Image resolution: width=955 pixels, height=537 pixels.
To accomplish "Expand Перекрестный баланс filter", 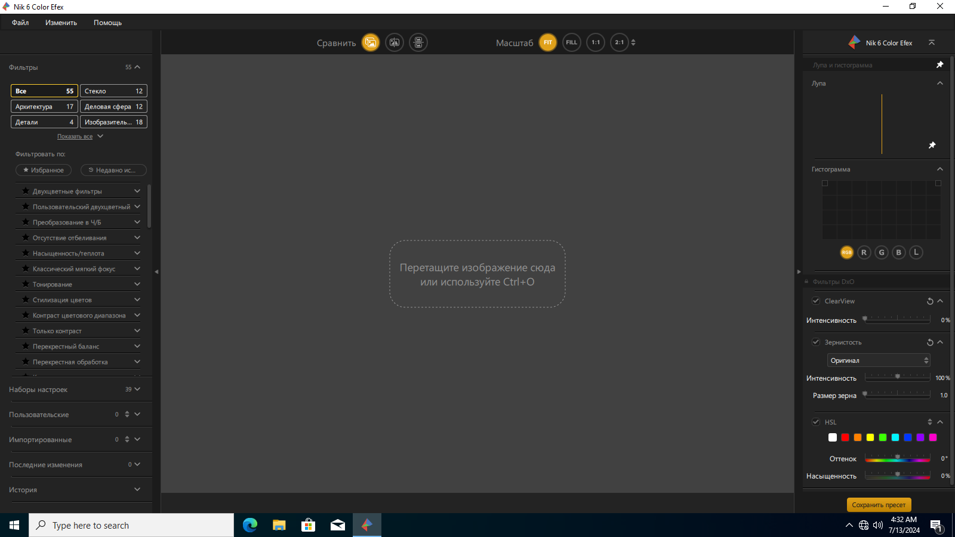I will click(x=137, y=346).
